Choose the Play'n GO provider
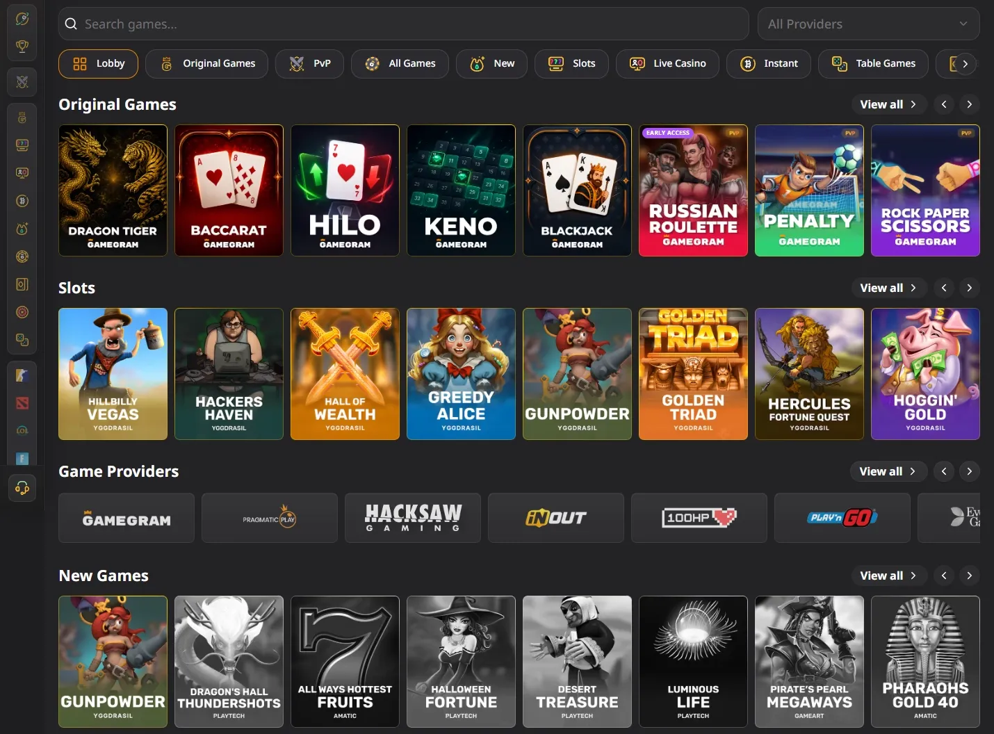The height and width of the screenshot is (734, 994). 842,518
